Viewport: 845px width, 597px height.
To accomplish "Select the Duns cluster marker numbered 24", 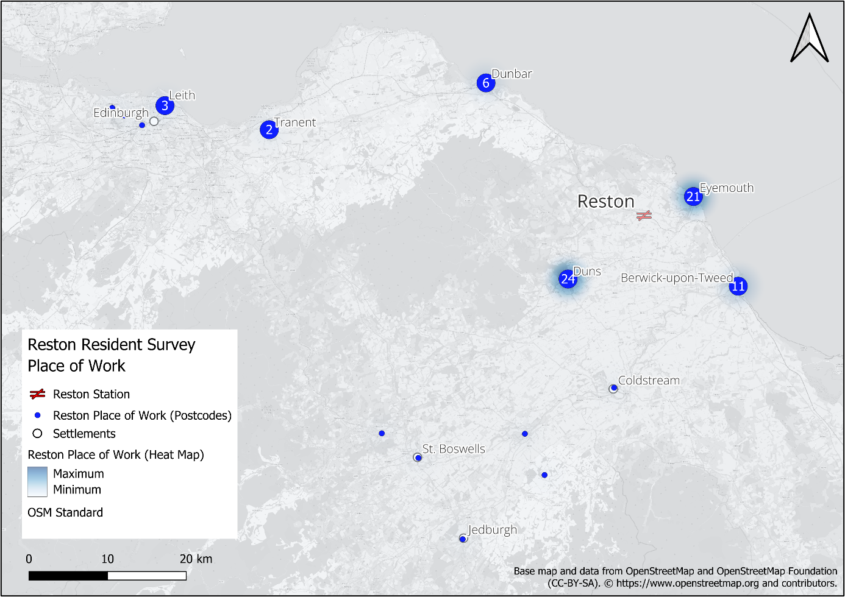I will (568, 278).
